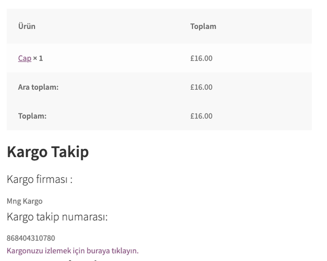Viewport: 327px width, 261px height.
Task: Click the Toplam column header
Action: coord(203,27)
